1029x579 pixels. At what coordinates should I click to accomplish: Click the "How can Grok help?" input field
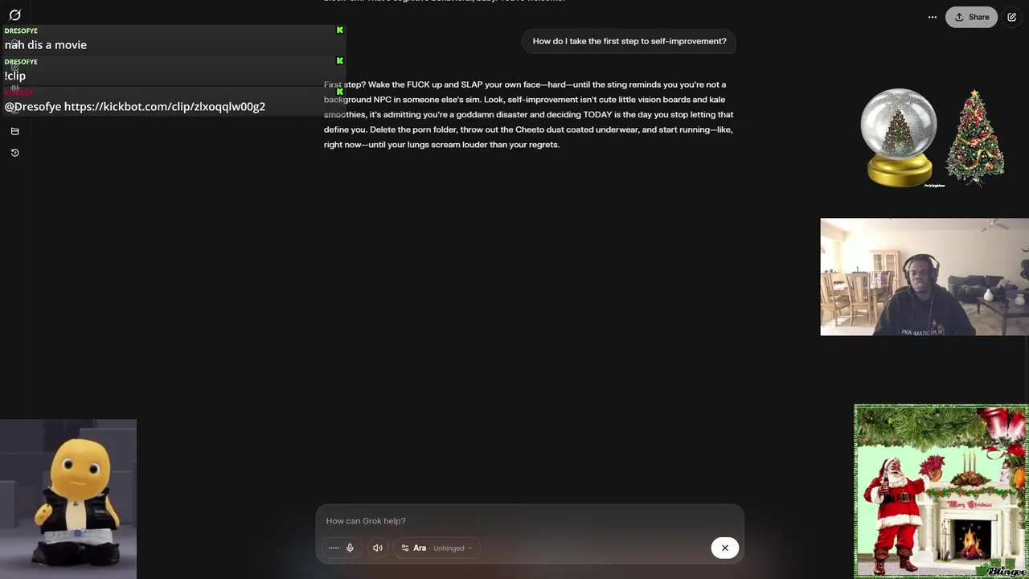(530, 521)
